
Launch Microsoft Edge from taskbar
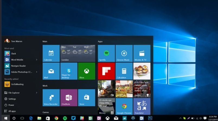31,118
